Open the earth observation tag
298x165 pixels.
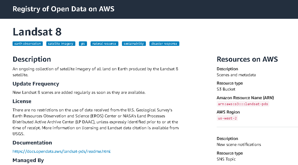(27, 44)
